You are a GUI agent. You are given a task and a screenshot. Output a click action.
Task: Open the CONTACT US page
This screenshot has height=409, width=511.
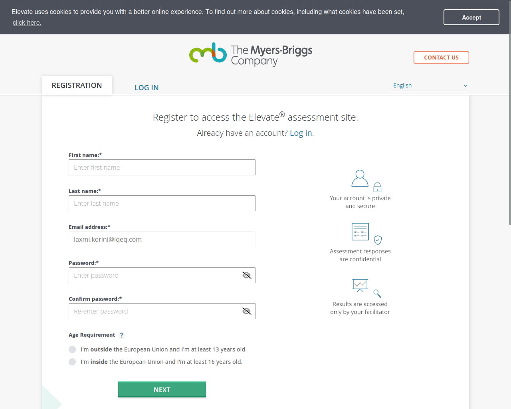(441, 58)
